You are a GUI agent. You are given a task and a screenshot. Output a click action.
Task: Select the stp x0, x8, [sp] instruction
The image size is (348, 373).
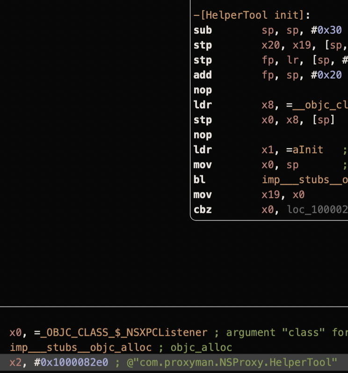[x=203, y=120]
